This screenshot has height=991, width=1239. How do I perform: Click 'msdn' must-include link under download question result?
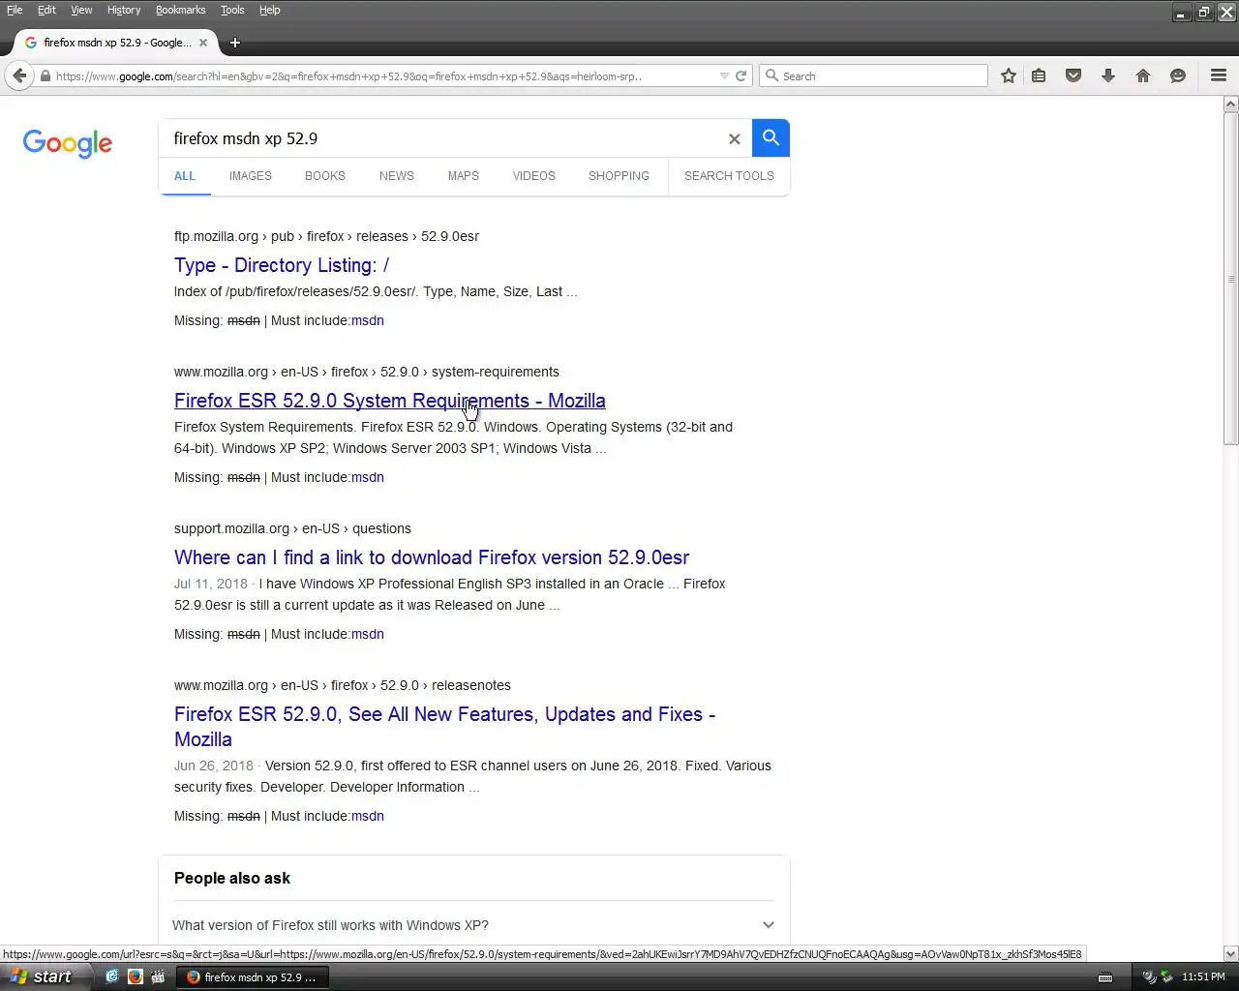[368, 634]
